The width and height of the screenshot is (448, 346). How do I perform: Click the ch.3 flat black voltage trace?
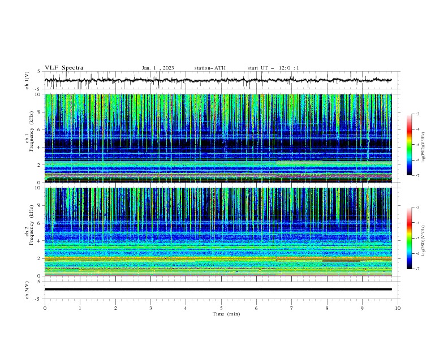(218, 289)
